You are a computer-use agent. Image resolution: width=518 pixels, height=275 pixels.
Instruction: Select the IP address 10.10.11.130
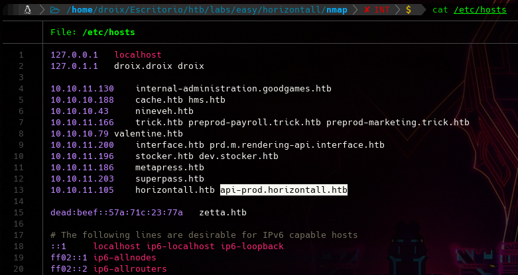pyautogui.click(x=82, y=89)
